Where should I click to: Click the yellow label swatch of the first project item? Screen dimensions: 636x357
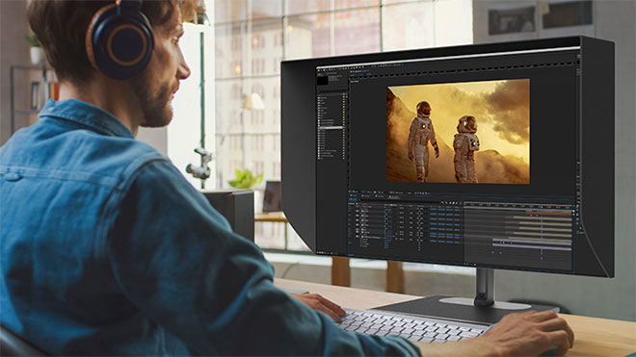point(344,97)
